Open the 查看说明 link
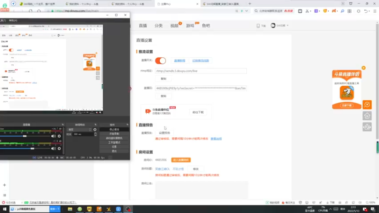This screenshot has height=213, width=379. tap(216, 139)
